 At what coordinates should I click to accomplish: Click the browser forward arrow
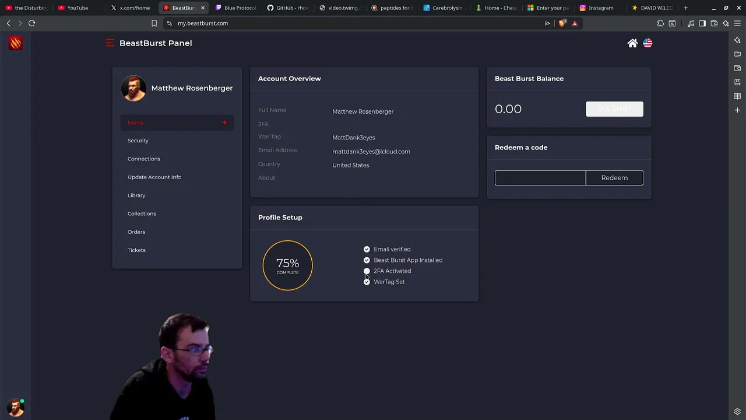[x=20, y=23]
